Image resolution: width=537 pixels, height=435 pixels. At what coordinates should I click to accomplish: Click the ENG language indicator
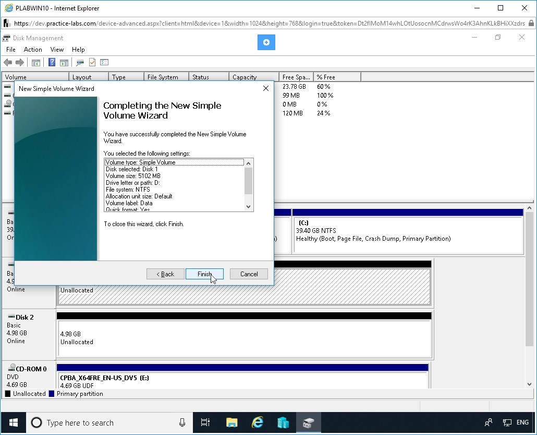point(522,422)
